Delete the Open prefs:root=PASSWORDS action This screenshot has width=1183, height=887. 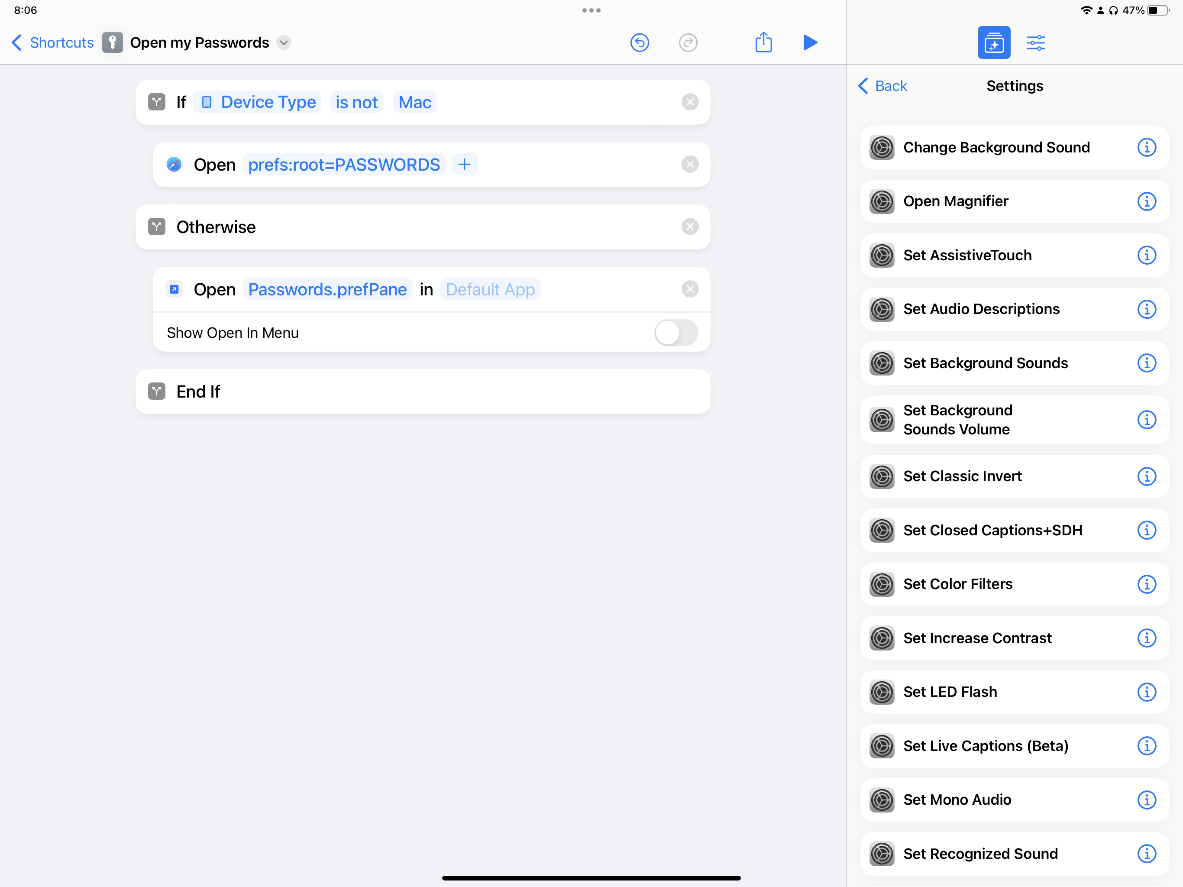coord(690,164)
